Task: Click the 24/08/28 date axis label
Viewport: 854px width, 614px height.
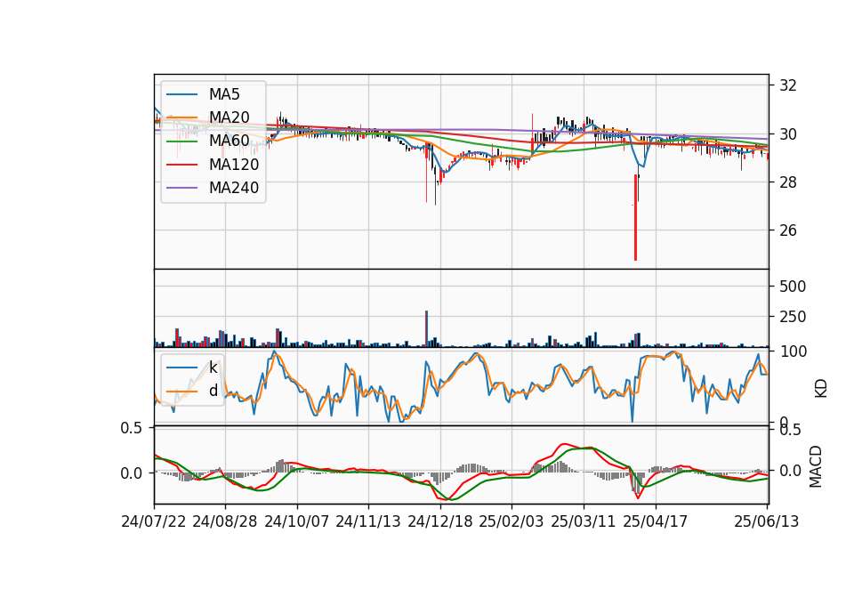Action: tap(225, 521)
